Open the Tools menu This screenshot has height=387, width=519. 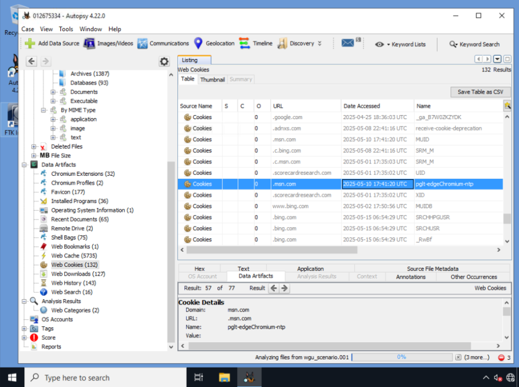(66, 29)
